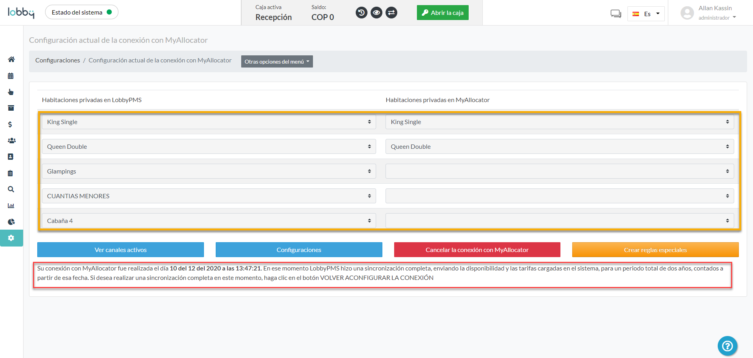This screenshot has height=358, width=753.
Task: Click Cancelar la conexión con MyAllocator
Action: click(x=477, y=250)
